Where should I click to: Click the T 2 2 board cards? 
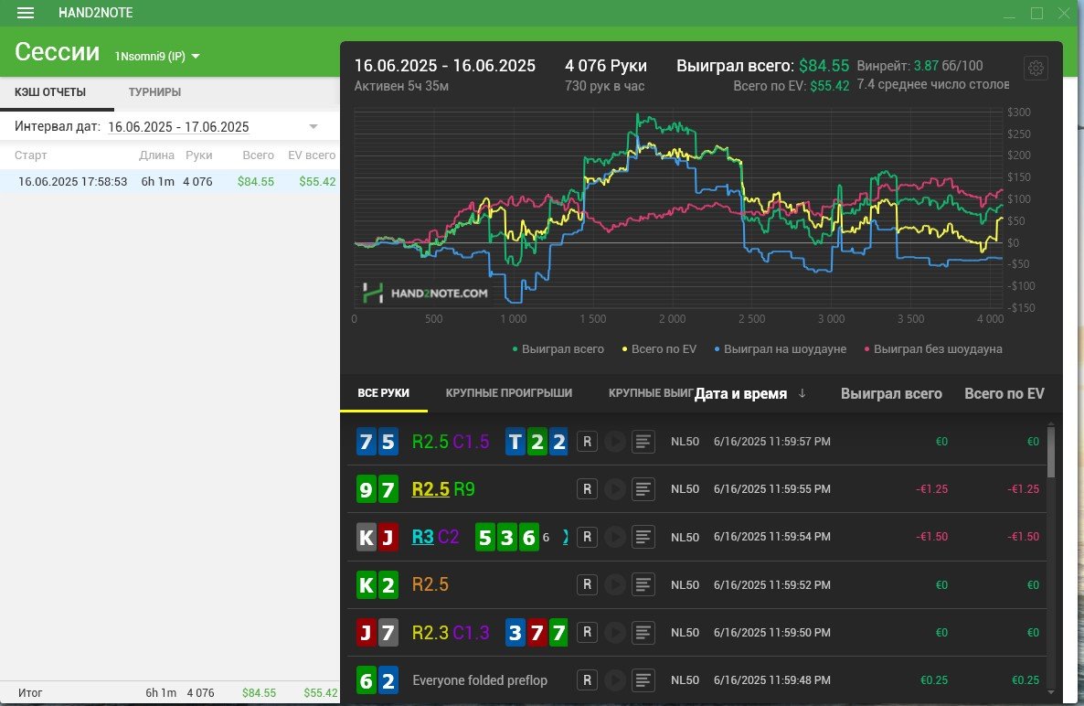(537, 442)
